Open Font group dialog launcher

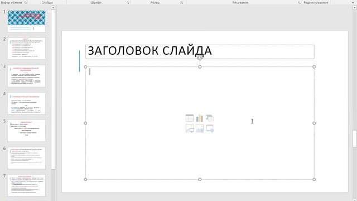point(128,2)
